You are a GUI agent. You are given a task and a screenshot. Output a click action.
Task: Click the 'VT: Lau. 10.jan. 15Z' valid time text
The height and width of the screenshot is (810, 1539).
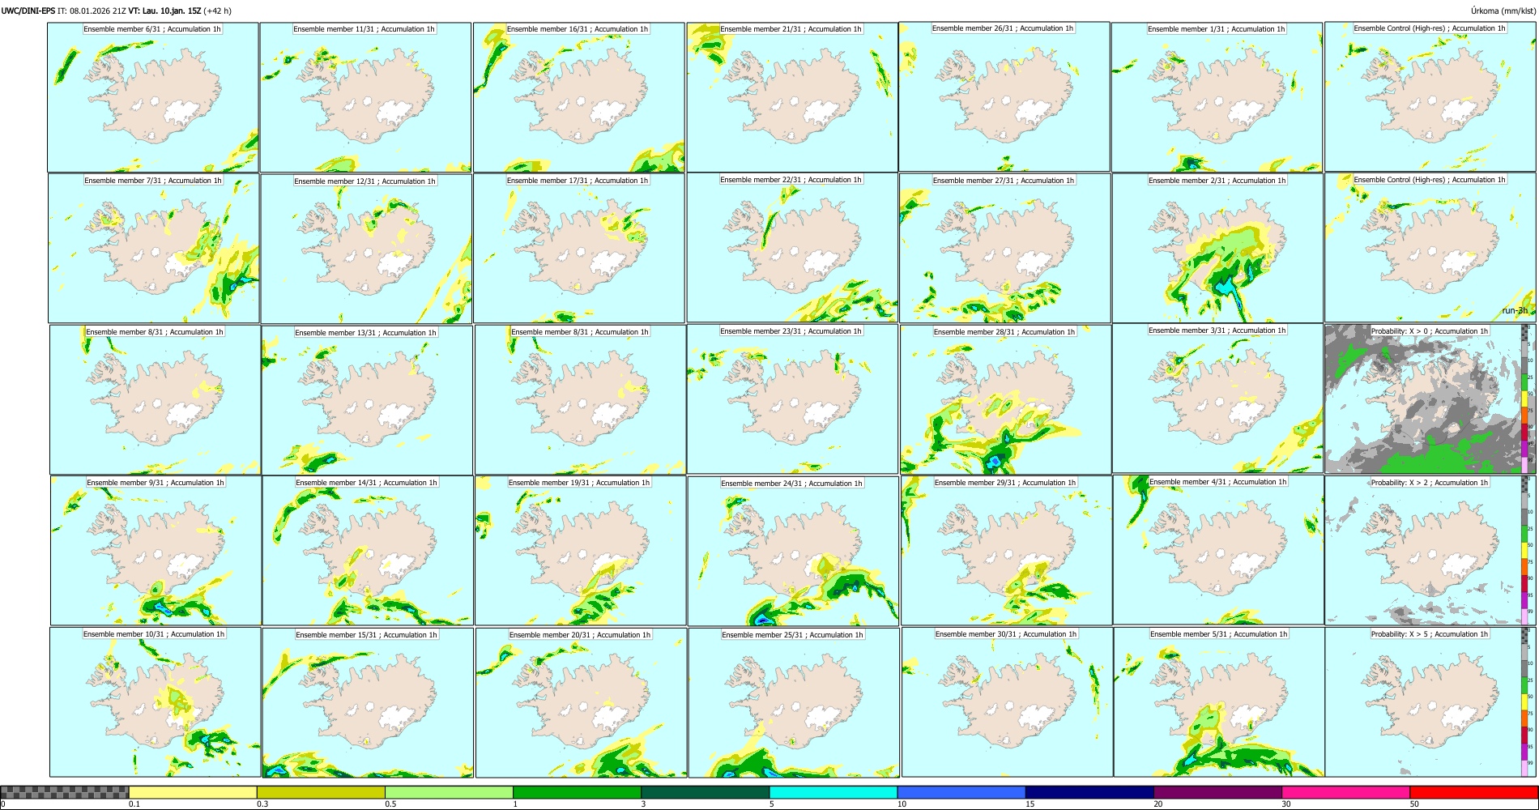pyautogui.click(x=164, y=11)
